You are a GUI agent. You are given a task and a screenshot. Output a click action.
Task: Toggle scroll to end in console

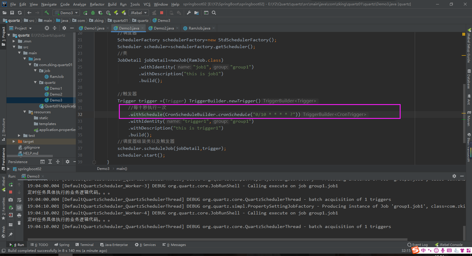click(19, 208)
